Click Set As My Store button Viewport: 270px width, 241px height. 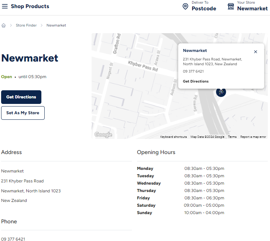[23, 113]
